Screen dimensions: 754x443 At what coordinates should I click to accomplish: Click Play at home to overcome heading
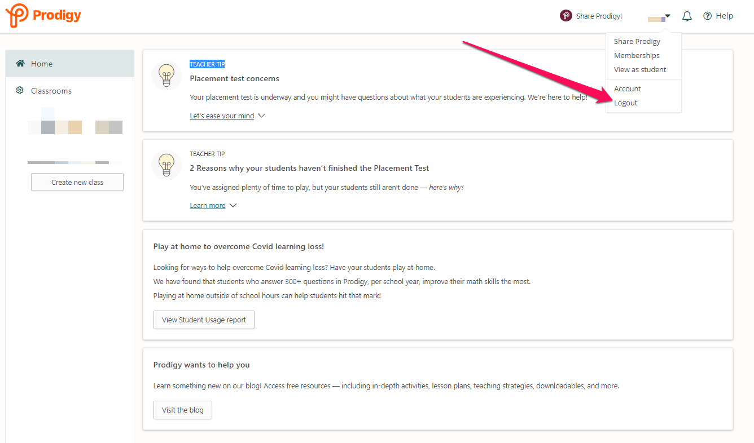pyautogui.click(x=239, y=246)
